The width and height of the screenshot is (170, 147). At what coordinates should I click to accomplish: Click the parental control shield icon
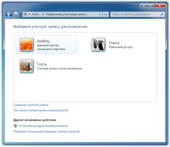(x=15, y=126)
